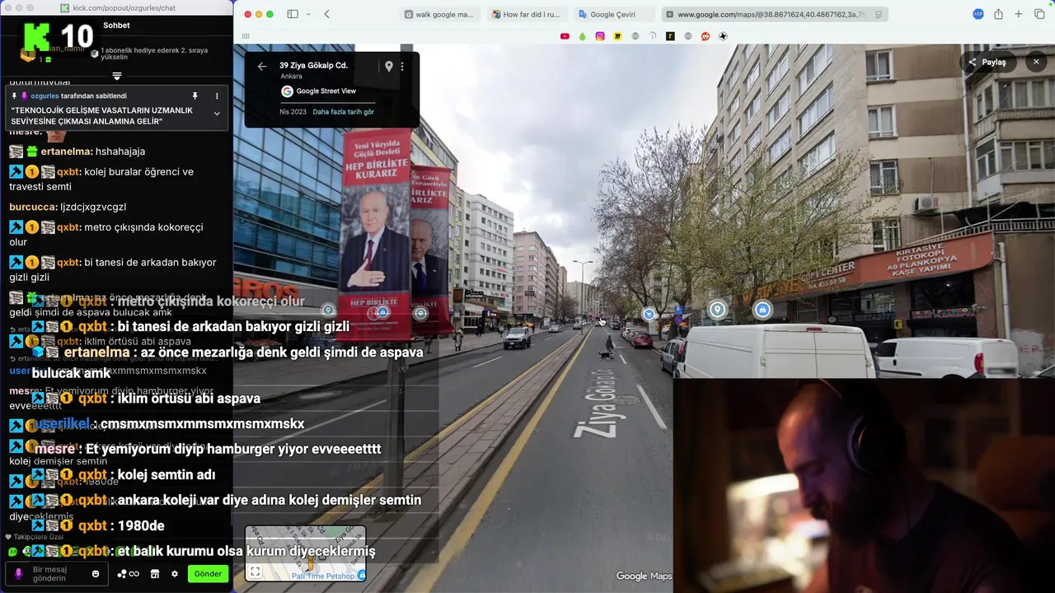The width and height of the screenshot is (1055, 593).
Task: Click the blue profile badge in Safari toolbar
Action: (978, 14)
